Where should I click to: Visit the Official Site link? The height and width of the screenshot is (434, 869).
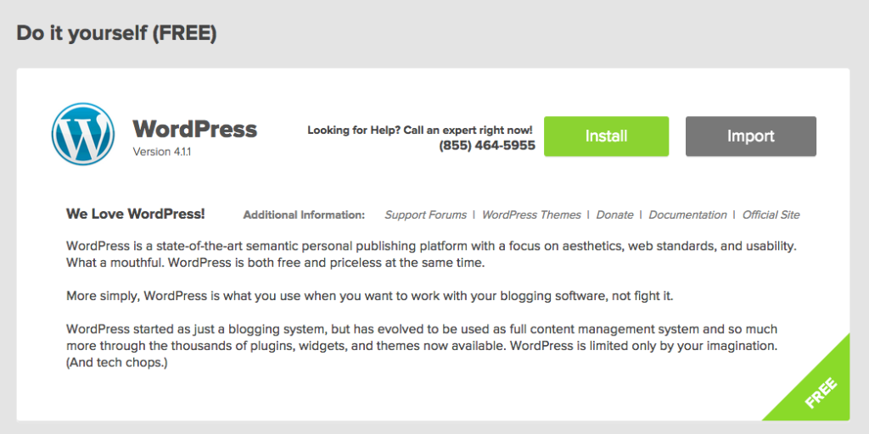click(771, 214)
